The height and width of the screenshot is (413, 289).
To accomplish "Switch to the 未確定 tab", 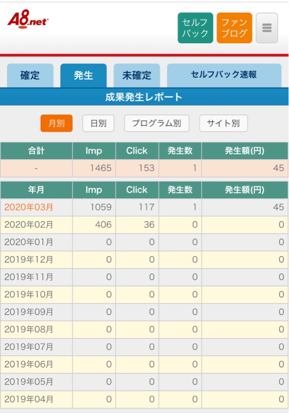I will pos(137,75).
